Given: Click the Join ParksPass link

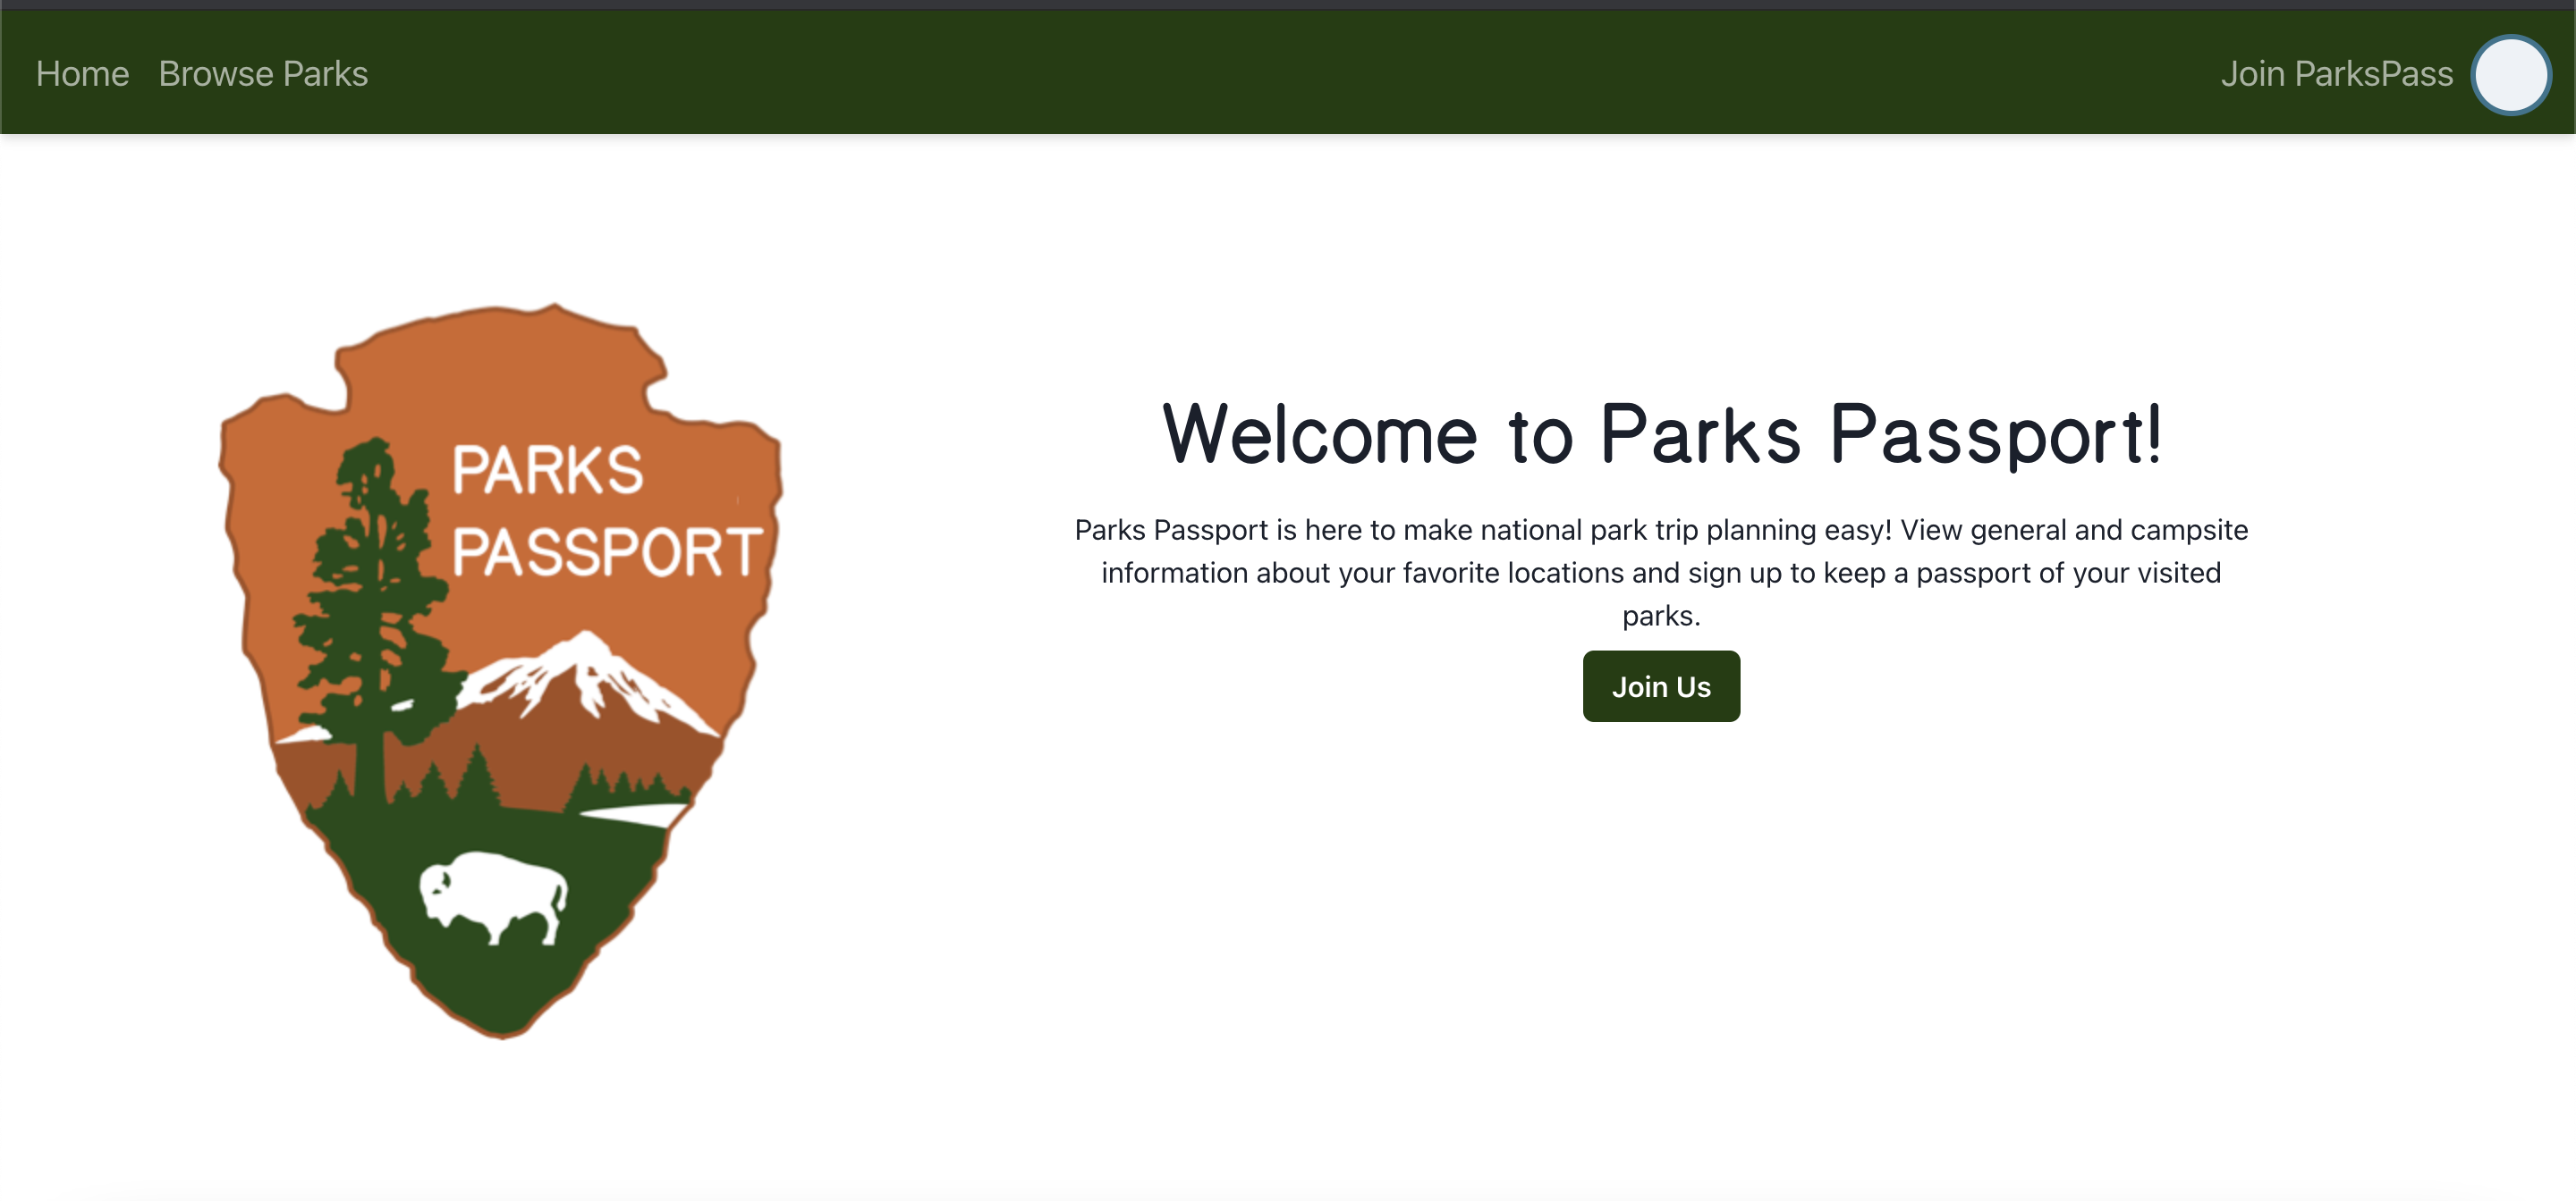Looking at the screenshot, I should pos(2336,74).
